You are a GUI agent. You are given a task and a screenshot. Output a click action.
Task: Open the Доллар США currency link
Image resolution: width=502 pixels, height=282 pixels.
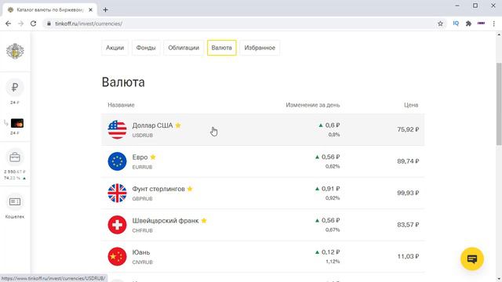click(152, 125)
